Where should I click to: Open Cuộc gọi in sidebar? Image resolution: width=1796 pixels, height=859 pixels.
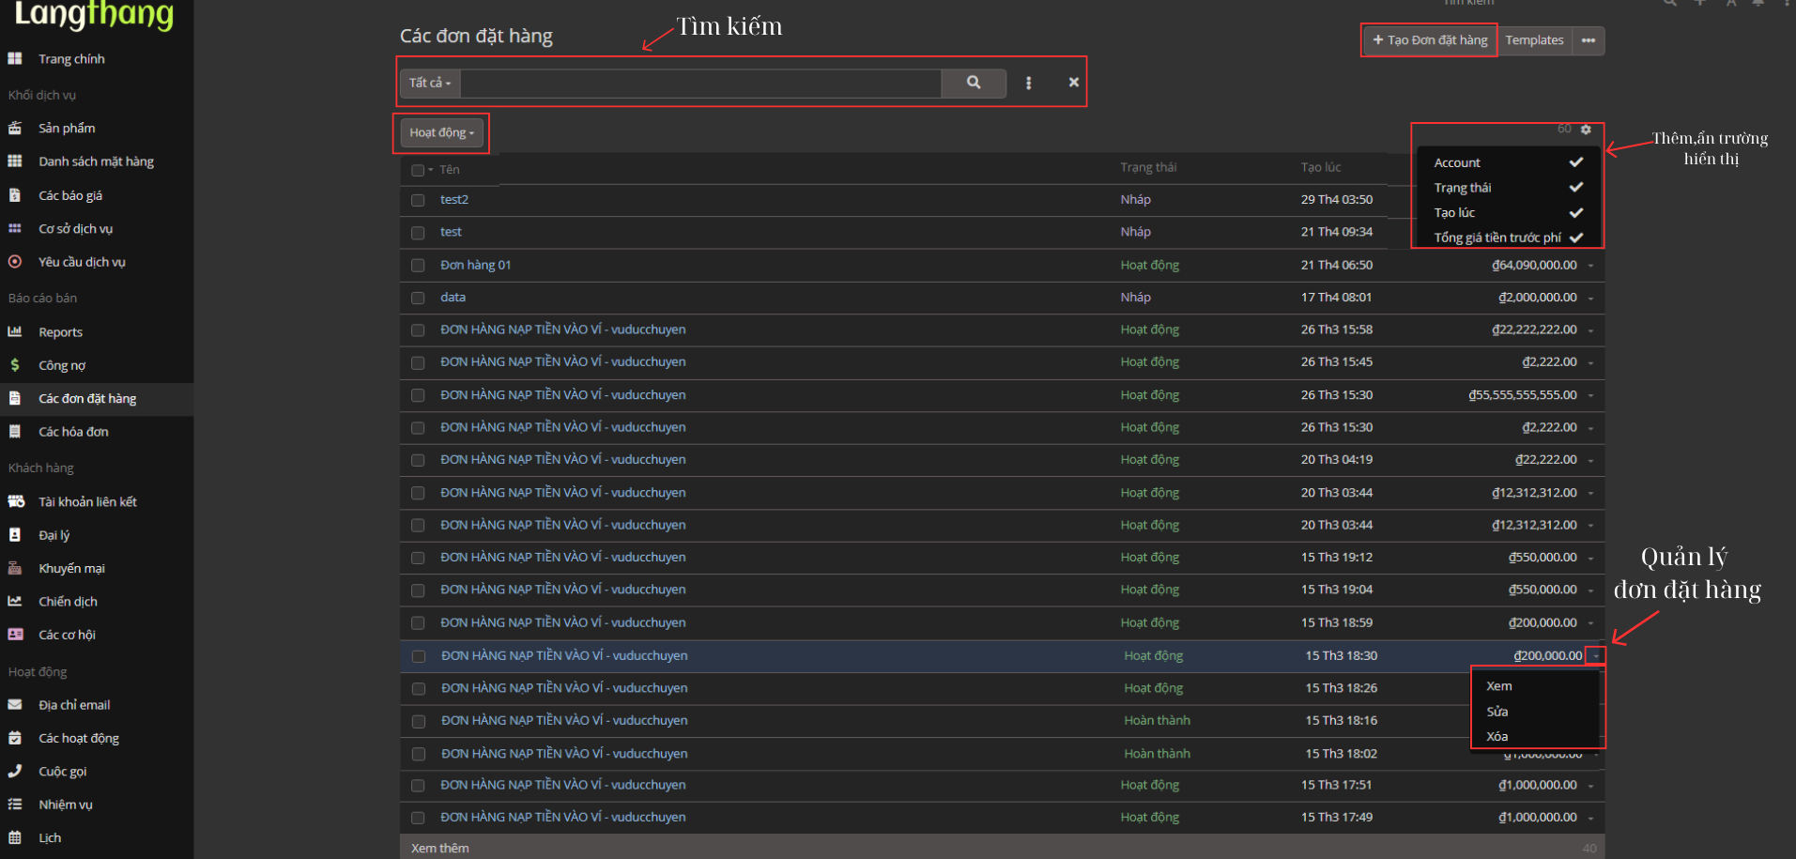[62, 771]
